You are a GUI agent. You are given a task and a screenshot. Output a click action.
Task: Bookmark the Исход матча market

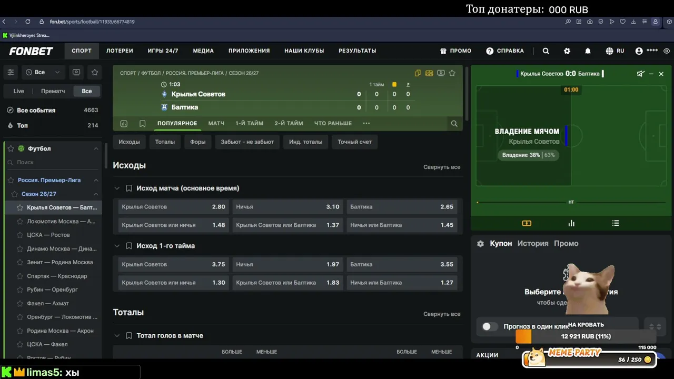click(x=129, y=188)
